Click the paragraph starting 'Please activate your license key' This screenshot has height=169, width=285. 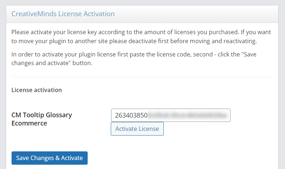click(141, 37)
